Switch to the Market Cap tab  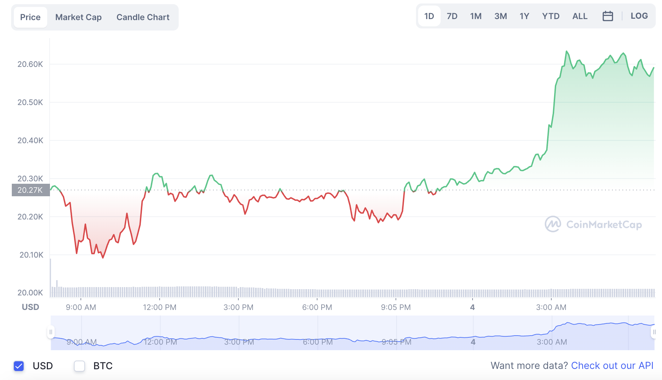[78, 17]
